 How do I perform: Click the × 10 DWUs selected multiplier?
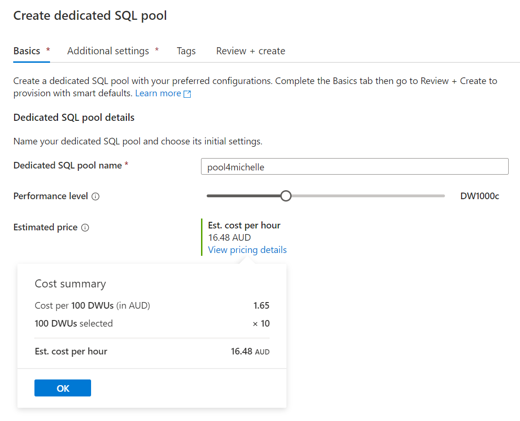(261, 323)
